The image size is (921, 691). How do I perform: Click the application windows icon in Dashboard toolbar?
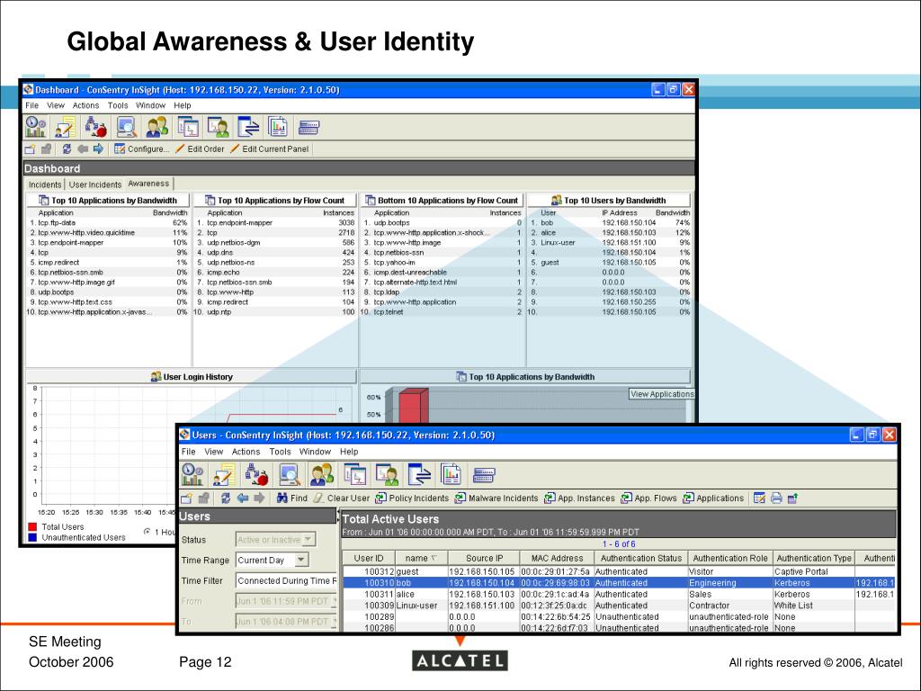[x=188, y=126]
